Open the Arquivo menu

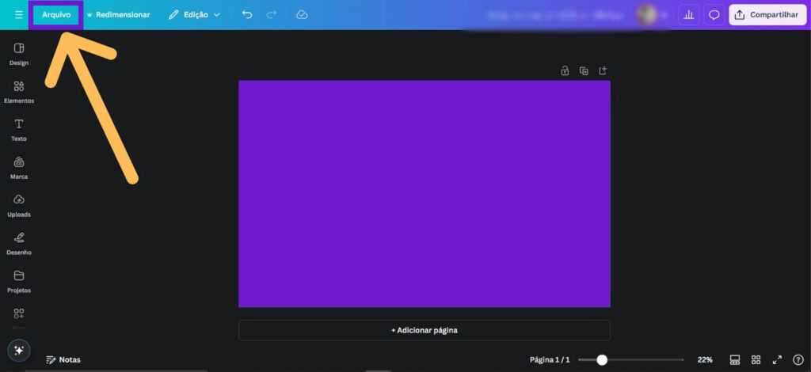(x=56, y=14)
